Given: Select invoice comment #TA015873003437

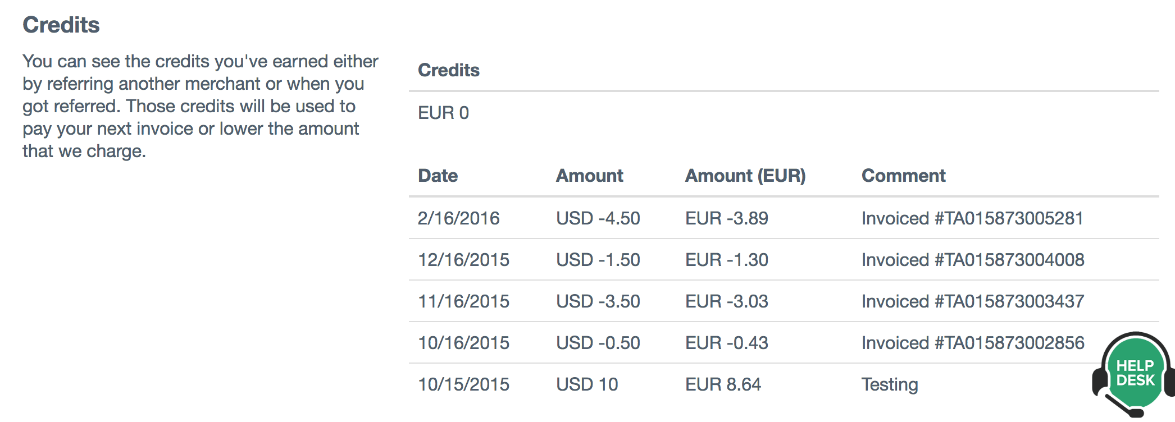Looking at the screenshot, I should point(973,301).
